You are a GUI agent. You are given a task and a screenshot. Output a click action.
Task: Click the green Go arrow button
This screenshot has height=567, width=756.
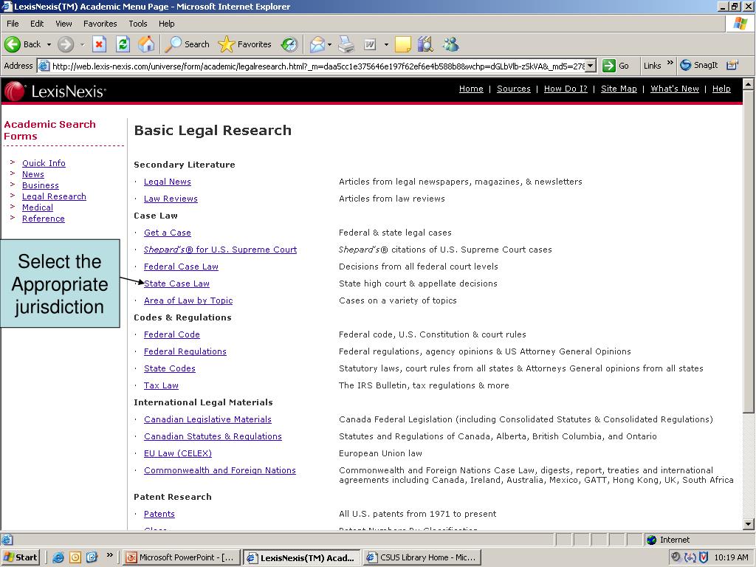click(x=609, y=66)
